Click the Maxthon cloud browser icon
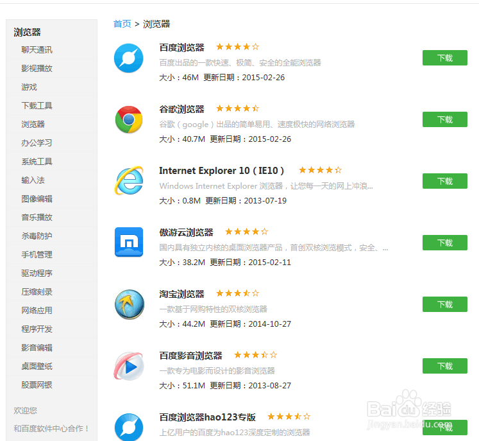Viewport: 479px width, 441px height. point(129,242)
